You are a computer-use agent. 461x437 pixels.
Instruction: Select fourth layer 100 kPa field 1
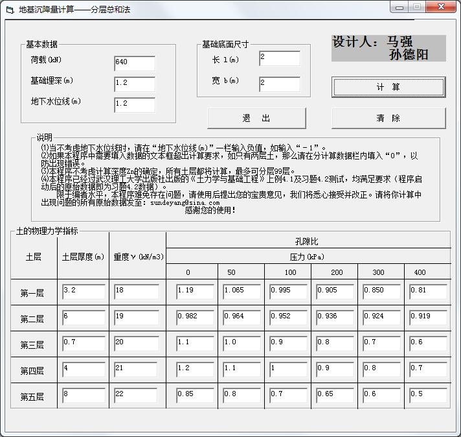click(x=288, y=370)
